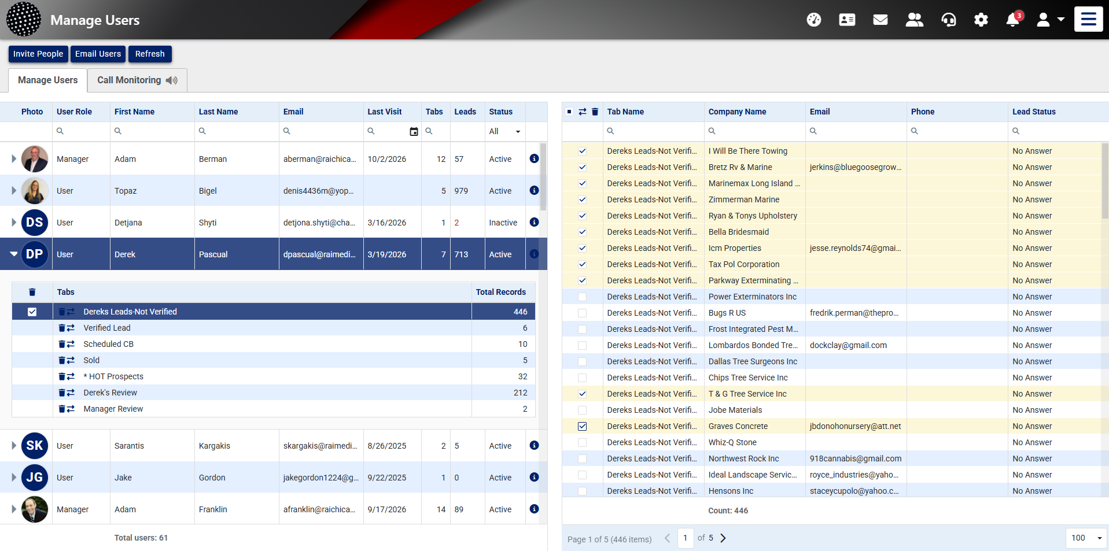Click the Refresh button

point(150,54)
